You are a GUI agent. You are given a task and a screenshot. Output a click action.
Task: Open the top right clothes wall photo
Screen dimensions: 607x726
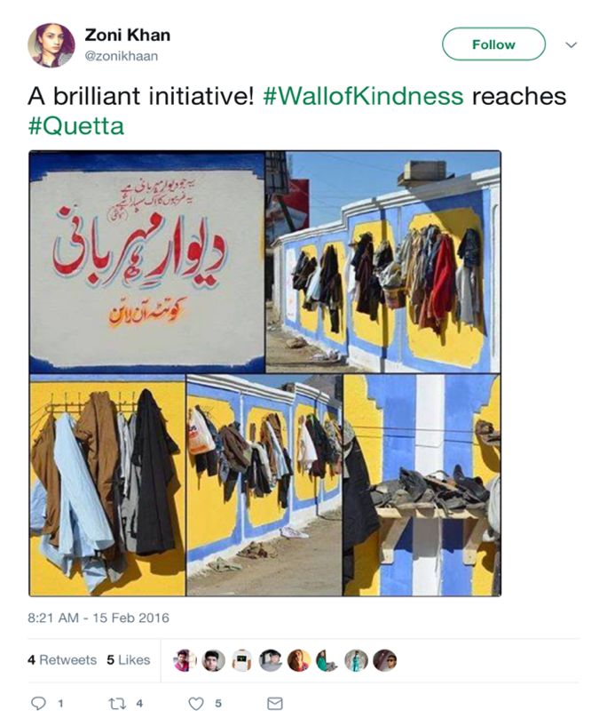383,262
